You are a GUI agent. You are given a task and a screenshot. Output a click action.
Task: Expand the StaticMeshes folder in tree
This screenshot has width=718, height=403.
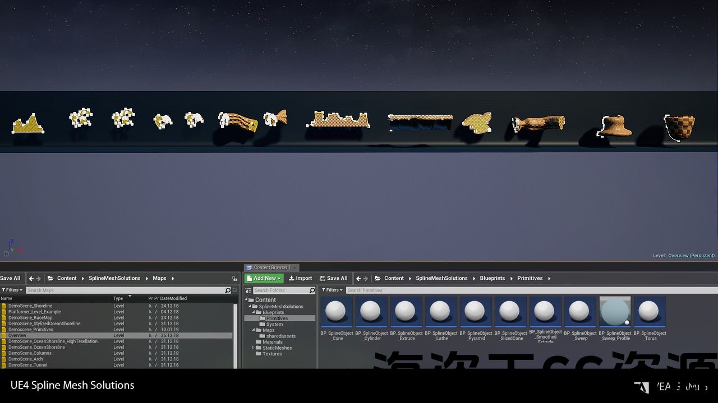254,348
